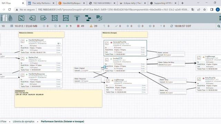Image resolution: width=221 pixels, height=124 pixels.
Task: Select the InvokeHTTP processor
Action: click(x=125, y=64)
